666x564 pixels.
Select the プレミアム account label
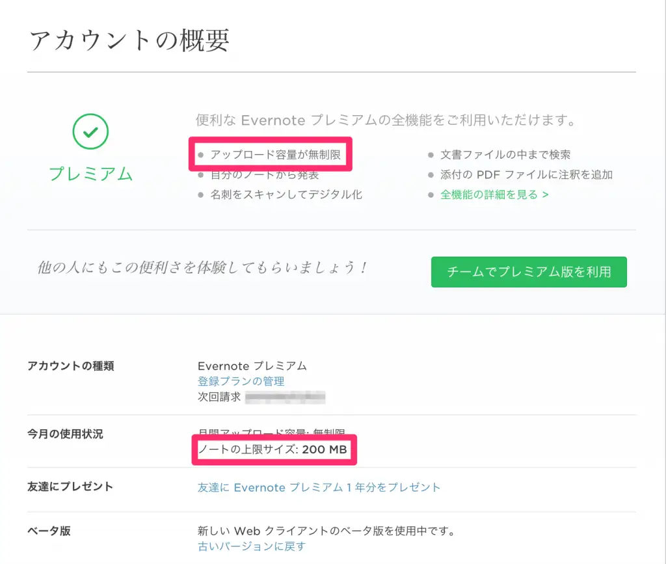click(x=90, y=174)
